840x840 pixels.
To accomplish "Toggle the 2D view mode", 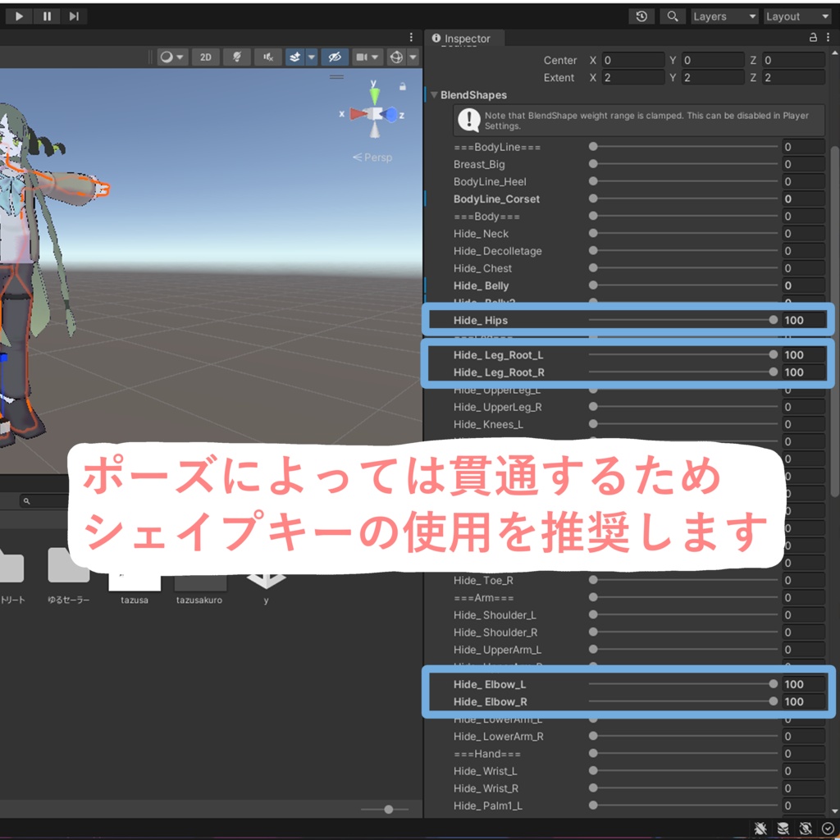I will [x=206, y=57].
